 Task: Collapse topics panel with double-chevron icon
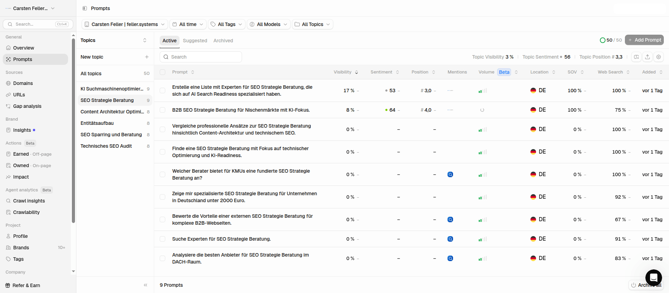pyautogui.click(x=145, y=285)
